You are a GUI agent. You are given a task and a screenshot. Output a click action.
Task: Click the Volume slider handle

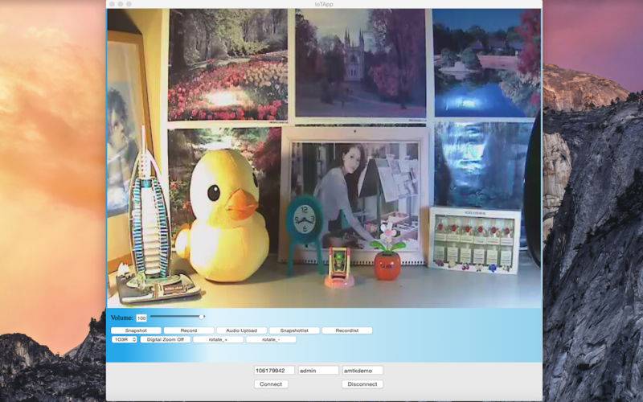(202, 317)
